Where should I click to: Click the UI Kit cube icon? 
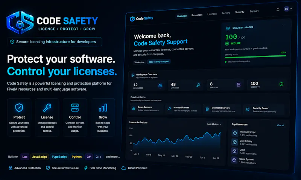[x=234, y=151]
